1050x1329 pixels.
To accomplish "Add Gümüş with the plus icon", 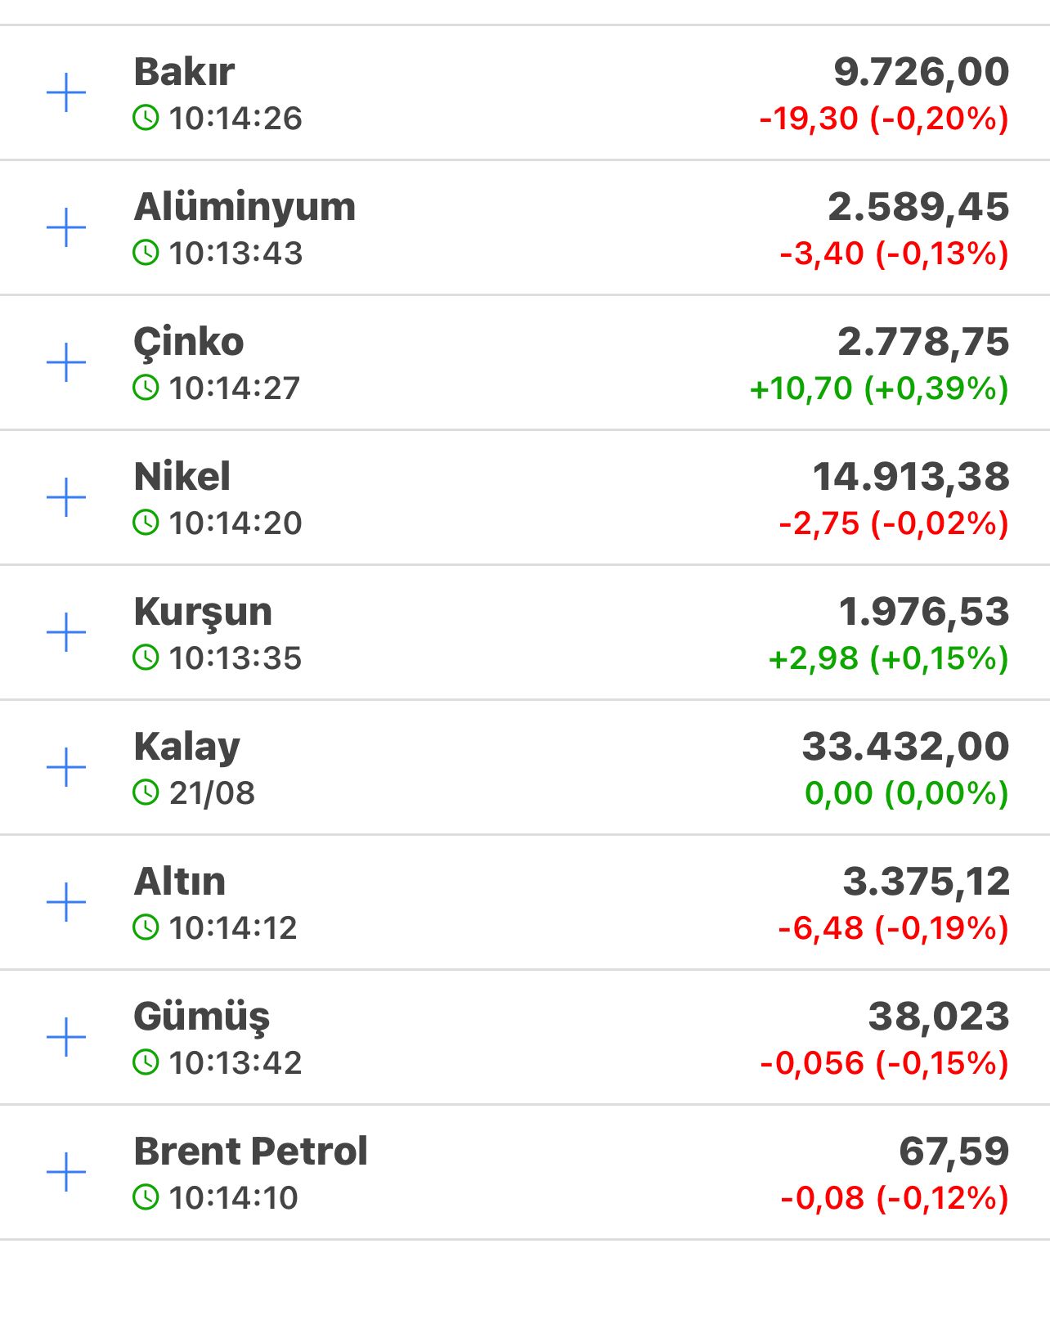I will click(66, 1037).
